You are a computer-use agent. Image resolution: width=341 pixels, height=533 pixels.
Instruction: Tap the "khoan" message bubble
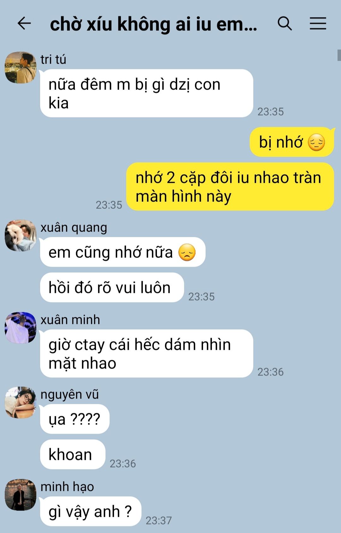(x=73, y=455)
